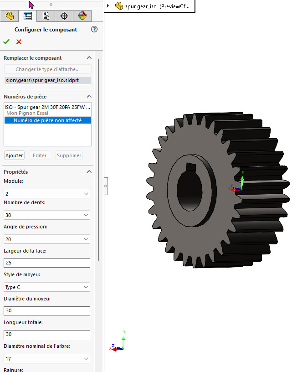The height and width of the screenshot is (372, 297).
Task: Open the DisplayManager color sphere tab
Action: tap(82, 16)
